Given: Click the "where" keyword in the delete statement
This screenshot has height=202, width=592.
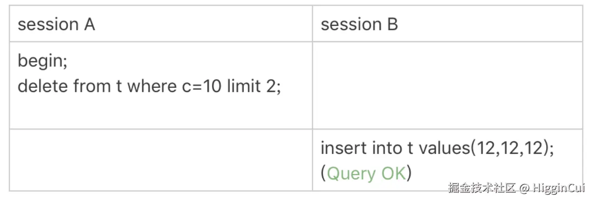Looking at the screenshot, I should [150, 85].
